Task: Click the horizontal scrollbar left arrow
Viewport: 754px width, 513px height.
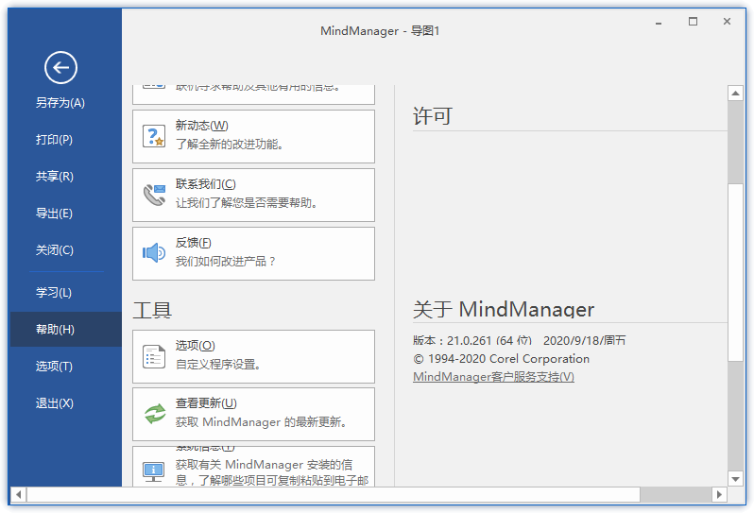Action: coord(18,494)
